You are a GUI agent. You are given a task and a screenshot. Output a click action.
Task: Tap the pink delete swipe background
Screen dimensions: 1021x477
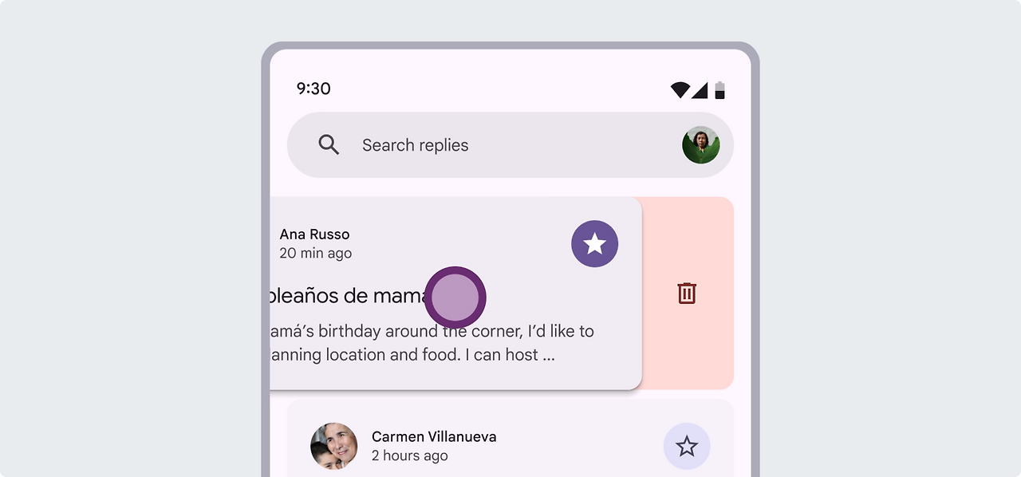(x=688, y=293)
